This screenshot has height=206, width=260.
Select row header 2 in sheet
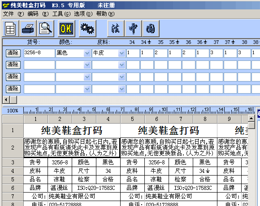click(x=13, y=147)
